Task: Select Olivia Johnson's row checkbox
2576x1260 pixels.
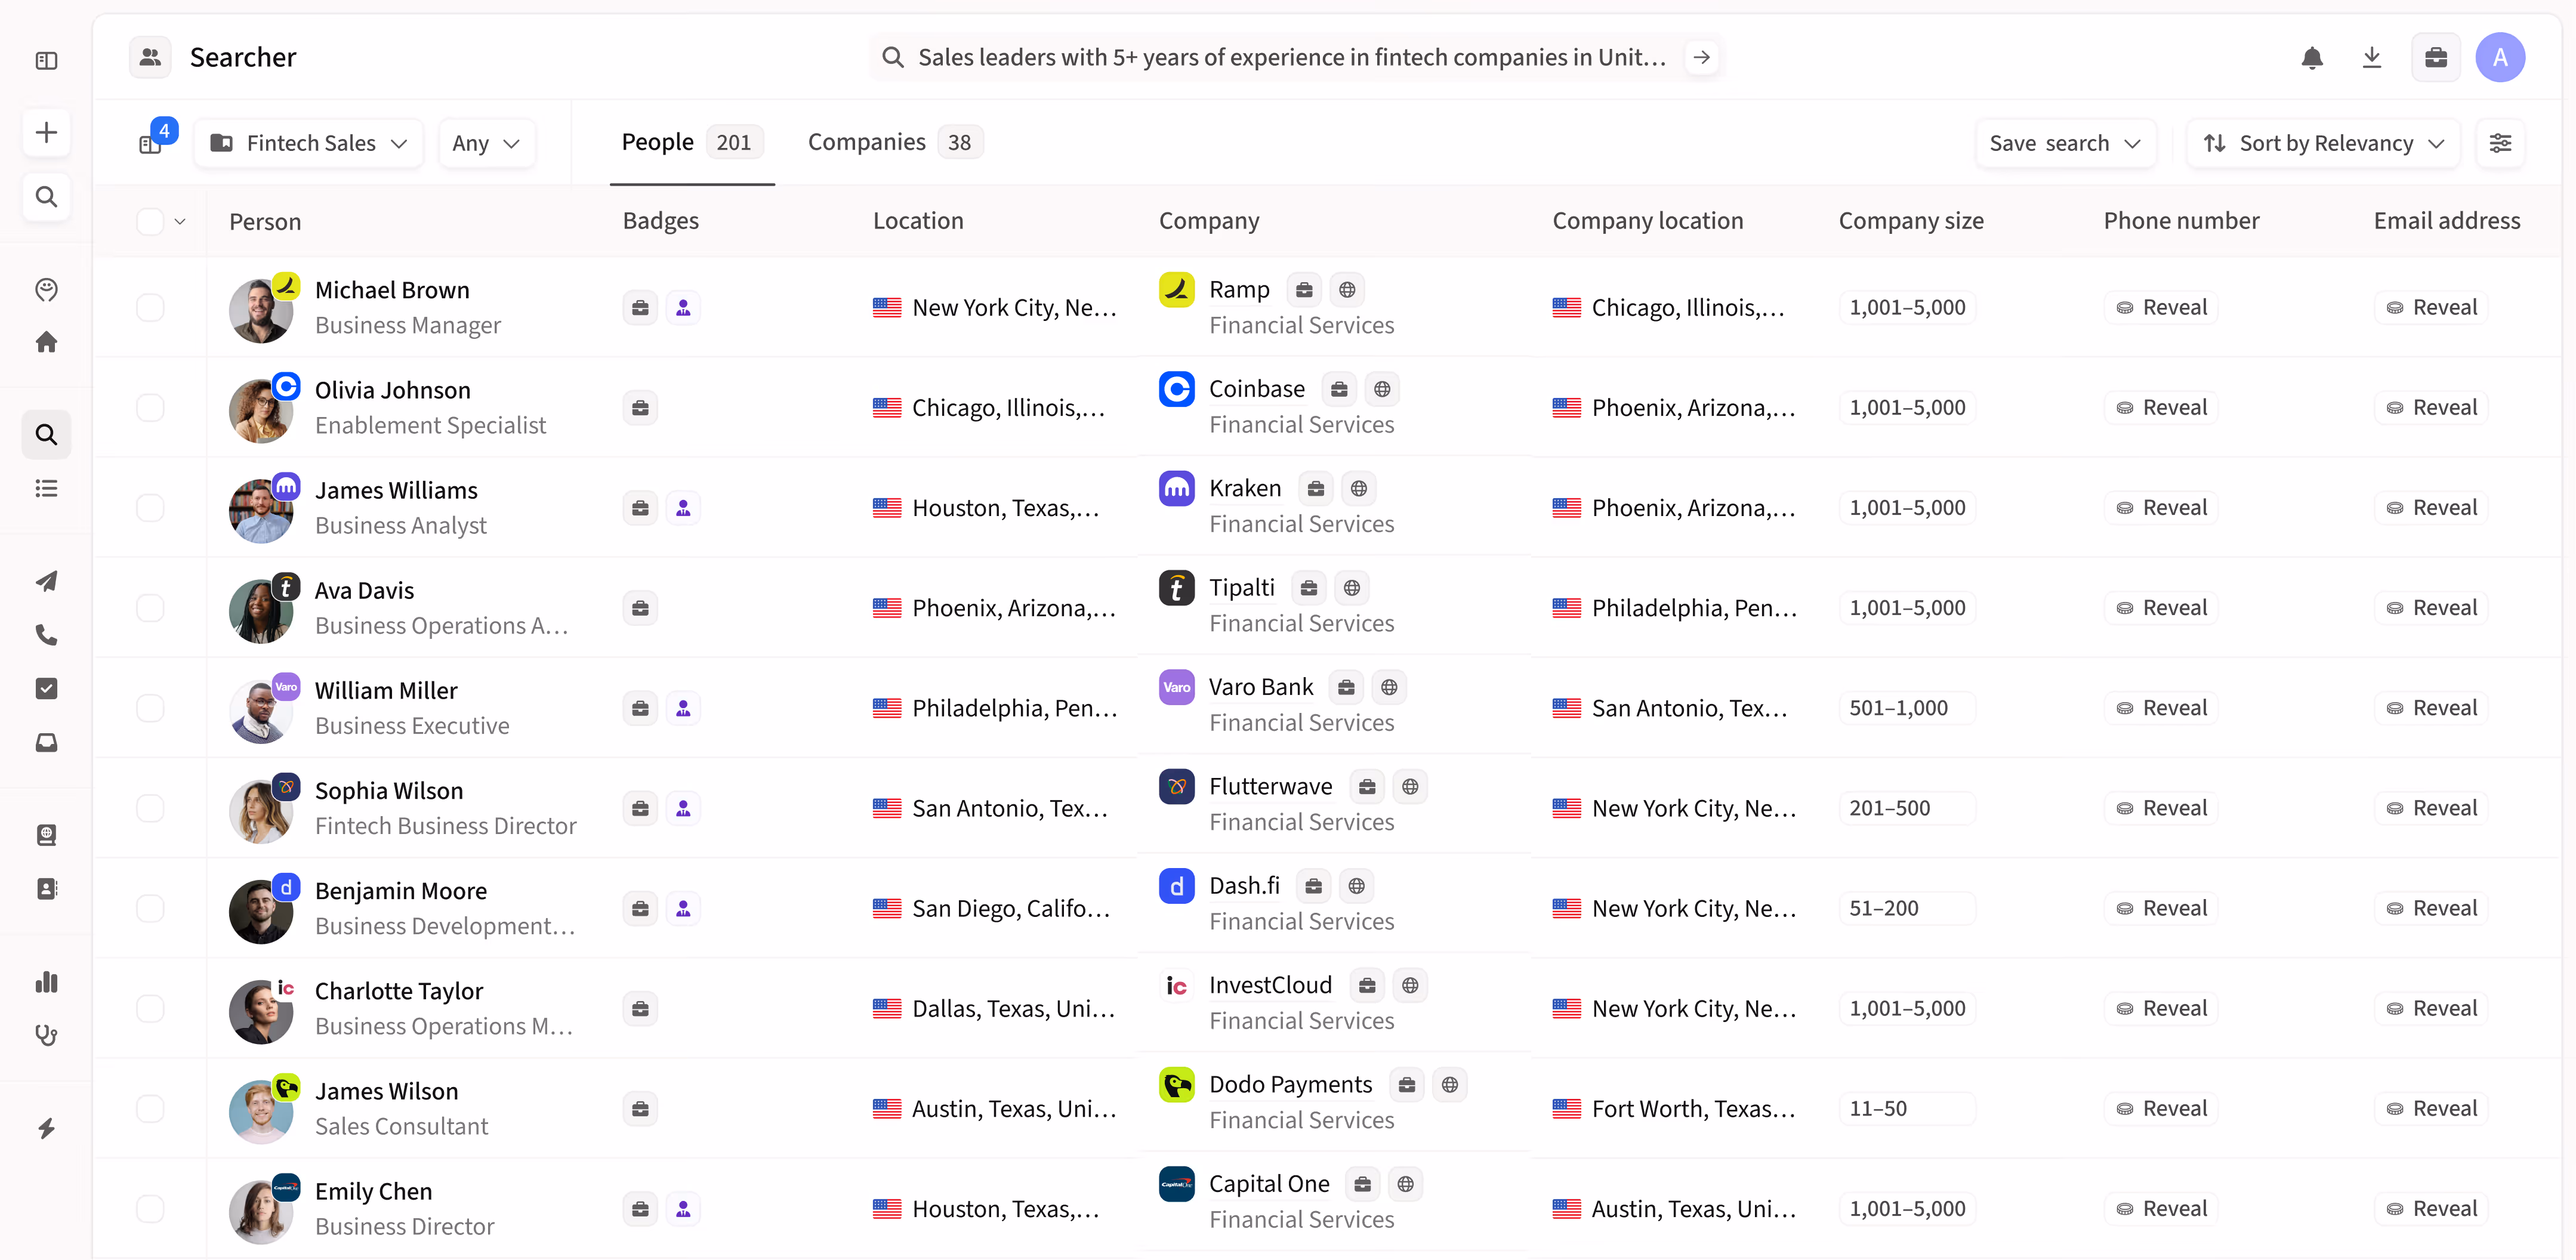Action: (x=150, y=408)
